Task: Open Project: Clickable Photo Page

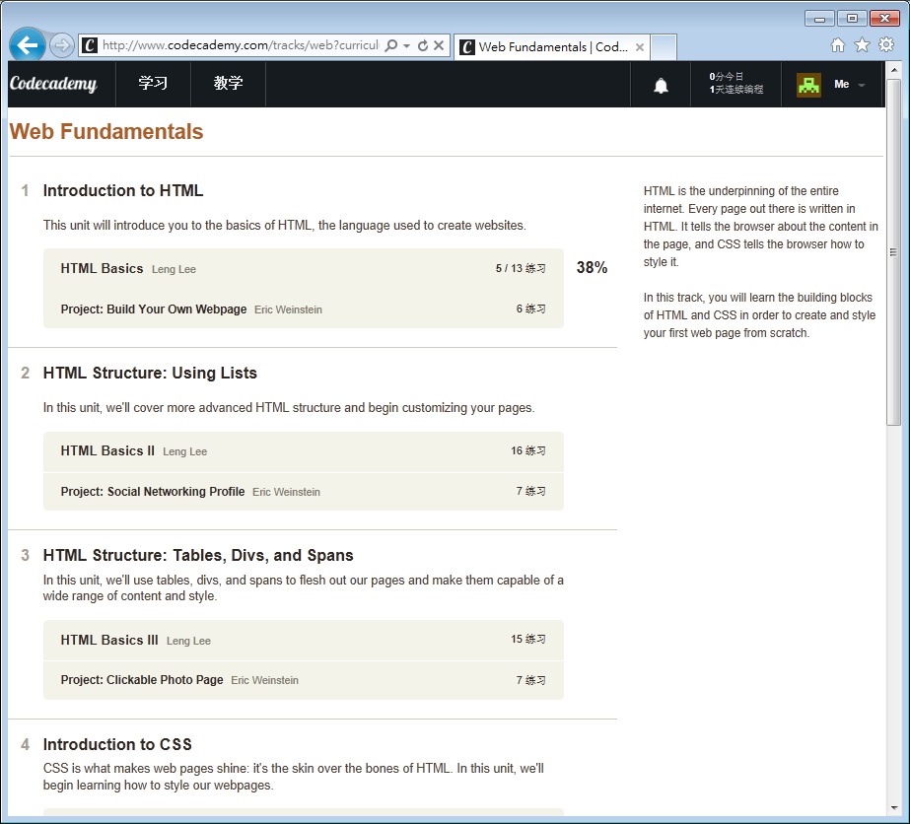Action: [x=142, y=679]
